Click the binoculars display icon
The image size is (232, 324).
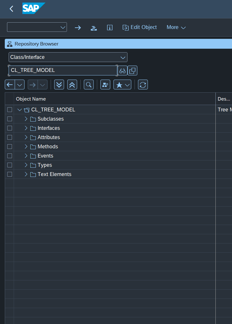pos(122,71)
